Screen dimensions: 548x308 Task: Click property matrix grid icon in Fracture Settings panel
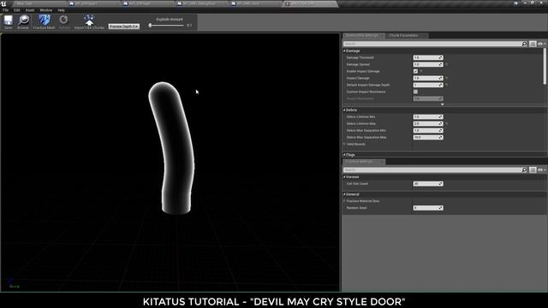click(533, 169)
